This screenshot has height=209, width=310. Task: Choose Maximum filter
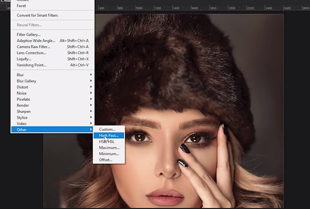click(x=109, y=147)
